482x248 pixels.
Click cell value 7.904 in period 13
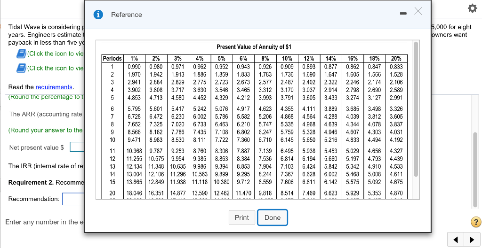pos(265,167)
